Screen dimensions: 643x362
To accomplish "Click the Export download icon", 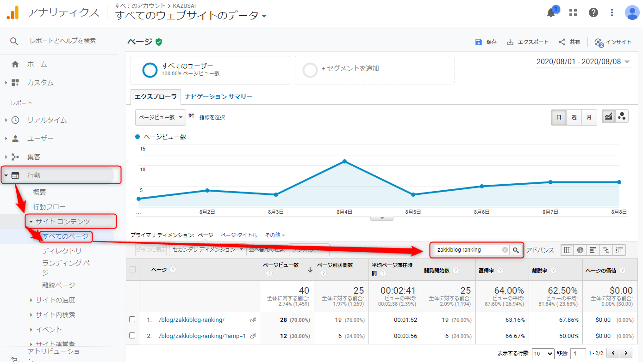I will [510, 42].
